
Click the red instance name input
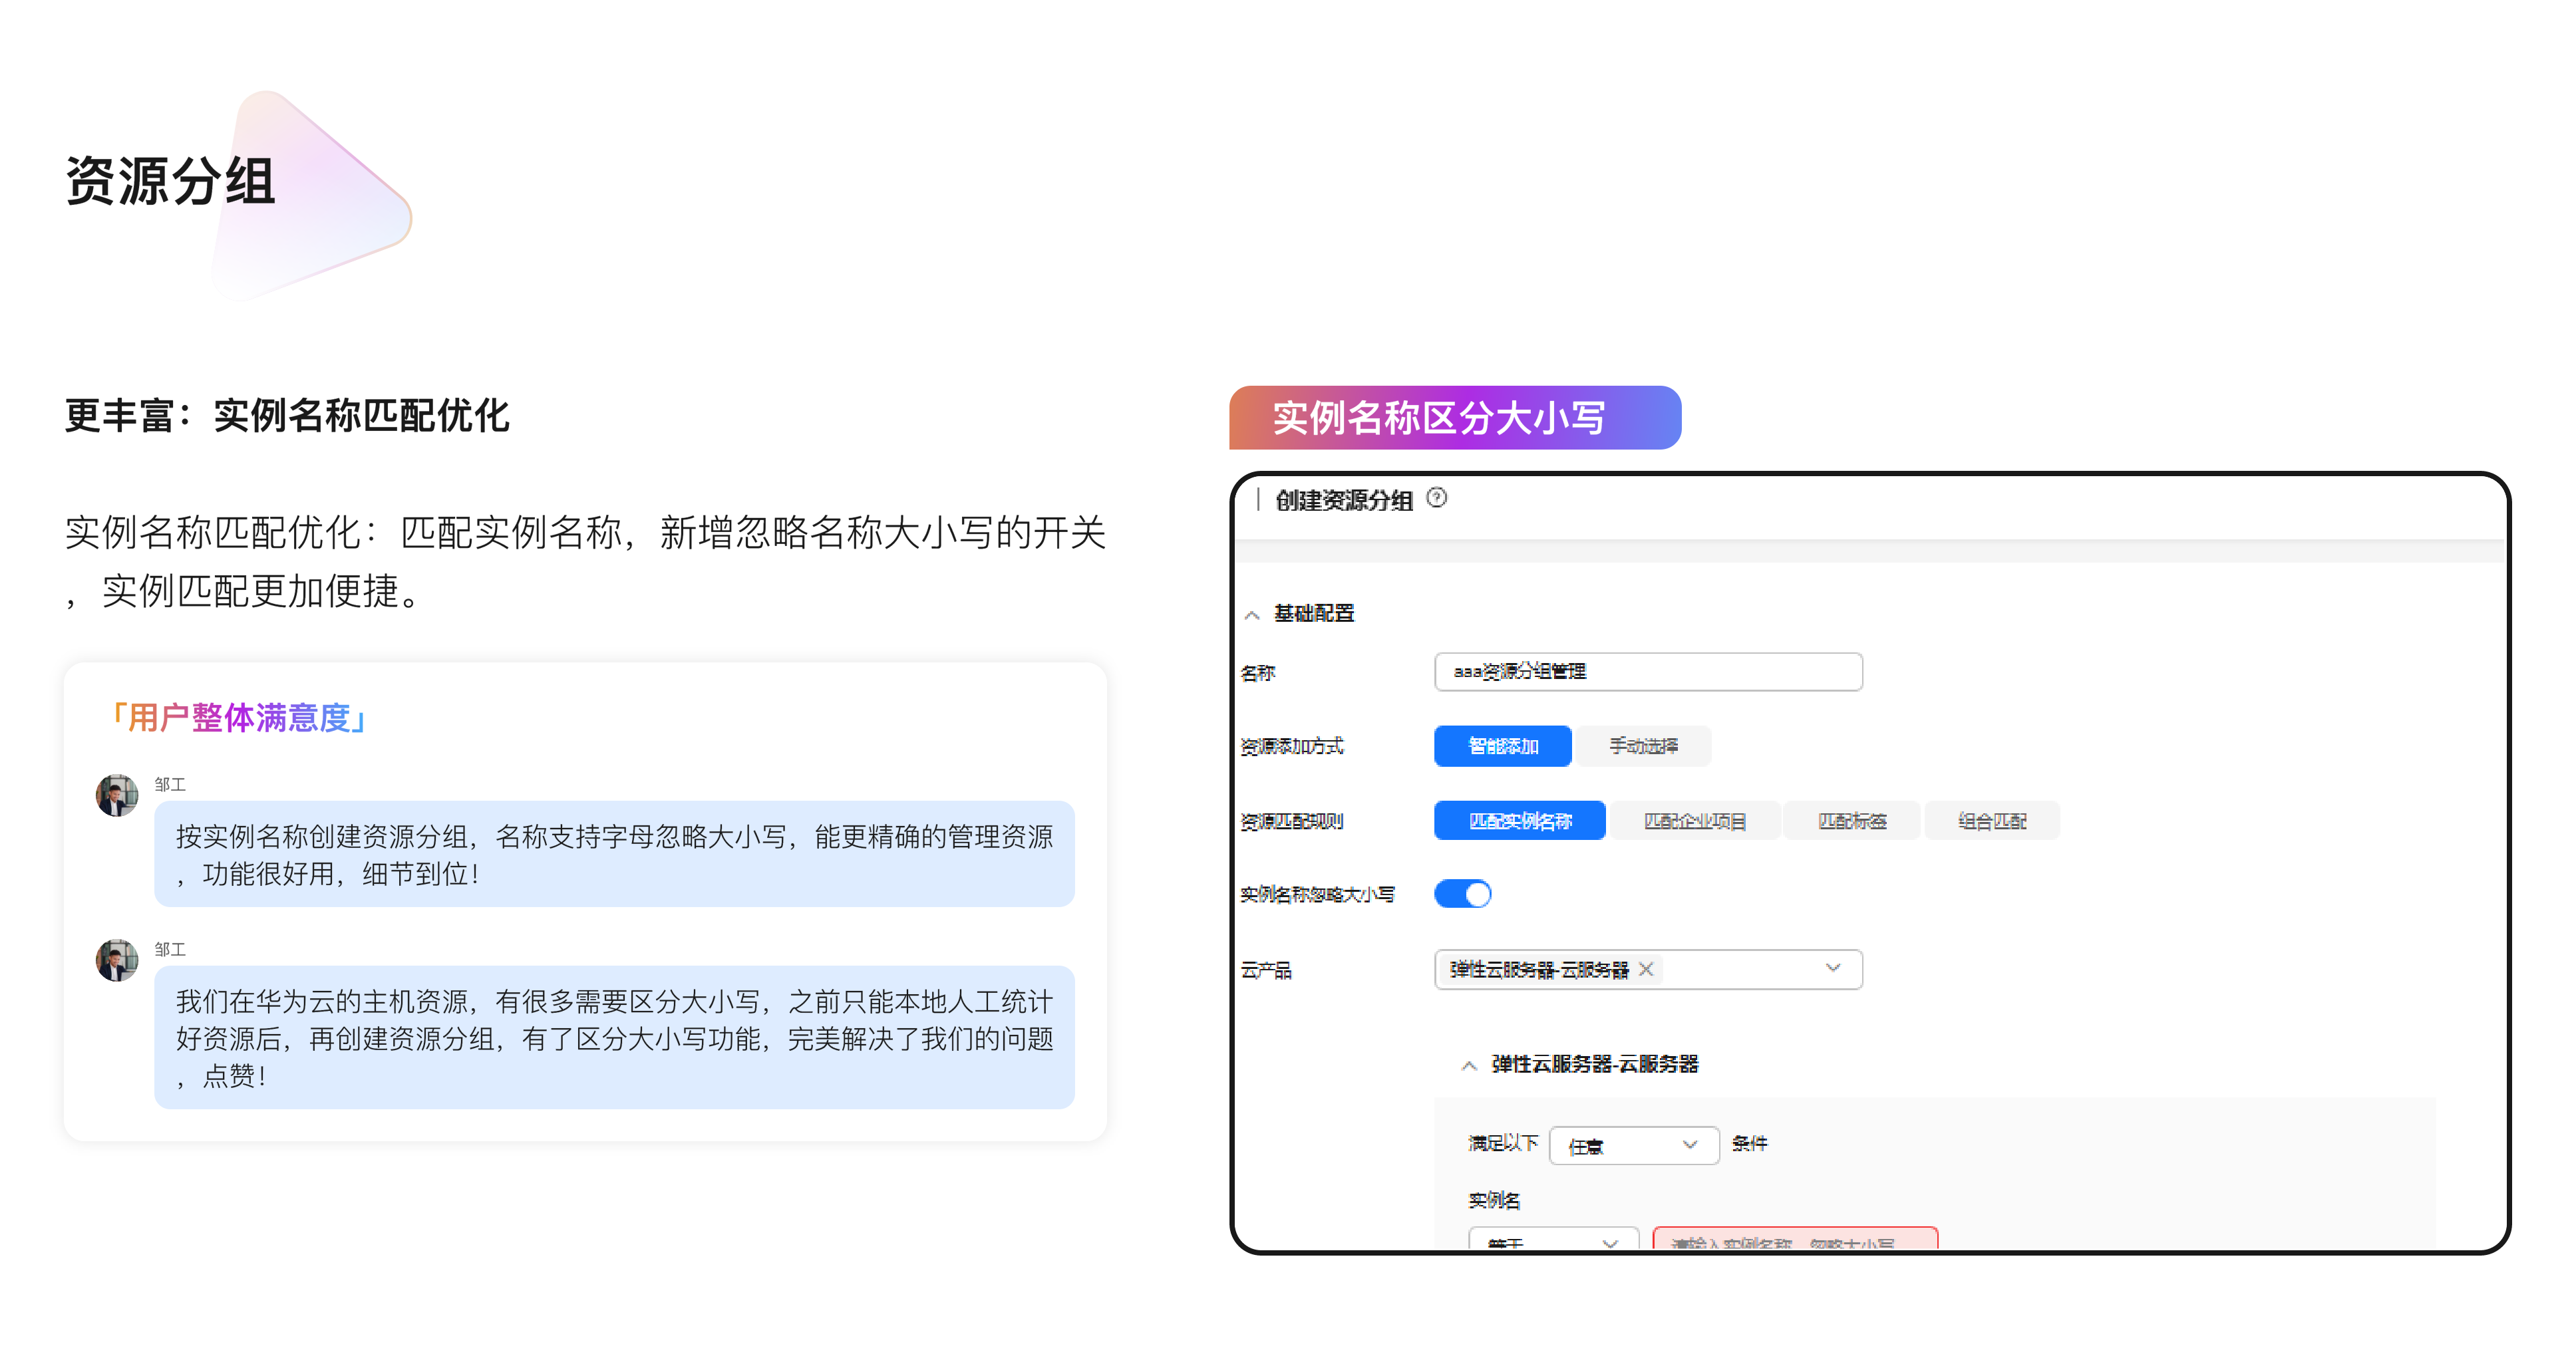[1794, 1240]
